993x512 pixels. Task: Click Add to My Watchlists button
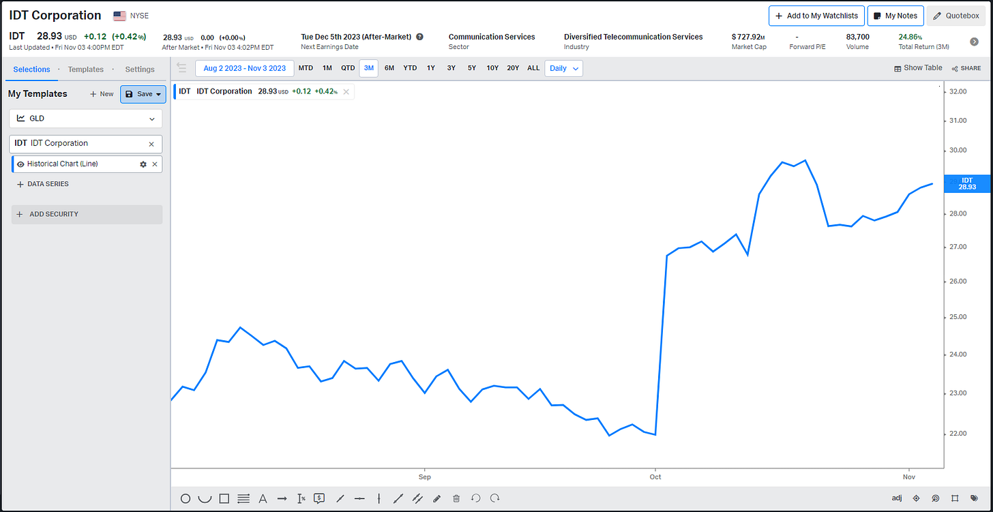(x=816, y=16)
